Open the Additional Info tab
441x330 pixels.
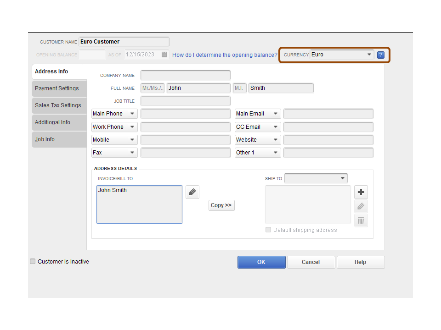(59, 122)
